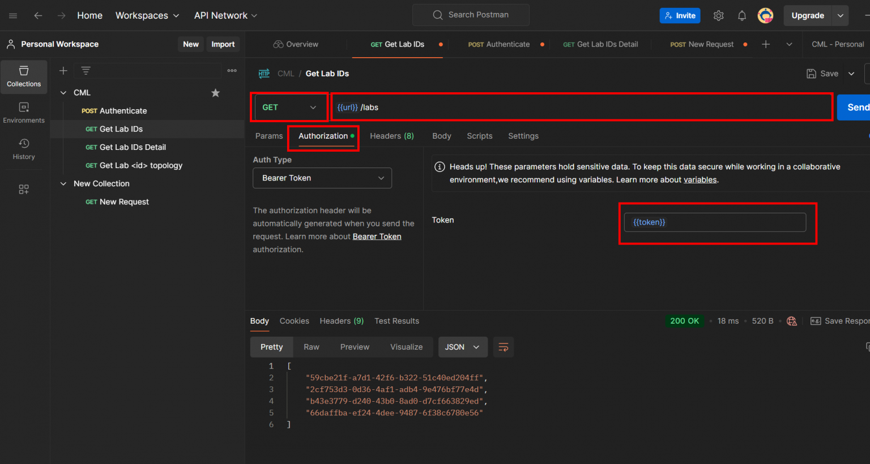Click the Send button
Screen dimensions: 870x464
click(x=858, y=107)
